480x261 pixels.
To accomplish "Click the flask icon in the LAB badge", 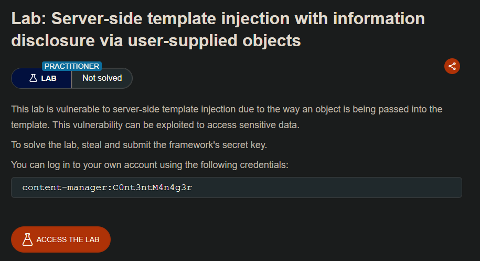I will pyautogui.click(x=33, y=78).
